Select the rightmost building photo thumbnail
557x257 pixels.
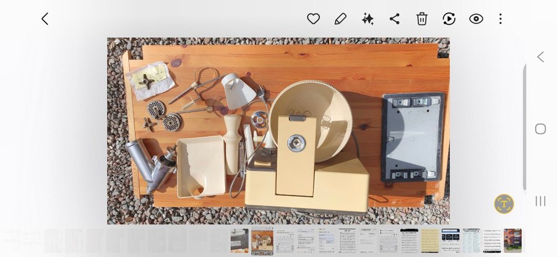click(512, 241)
